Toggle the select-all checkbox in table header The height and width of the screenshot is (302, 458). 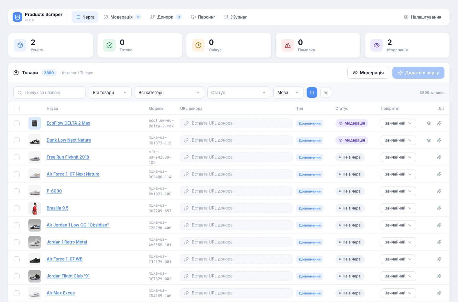point(17,109)
